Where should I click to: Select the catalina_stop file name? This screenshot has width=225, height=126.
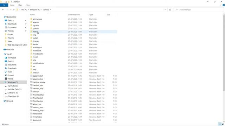(38, 89)
